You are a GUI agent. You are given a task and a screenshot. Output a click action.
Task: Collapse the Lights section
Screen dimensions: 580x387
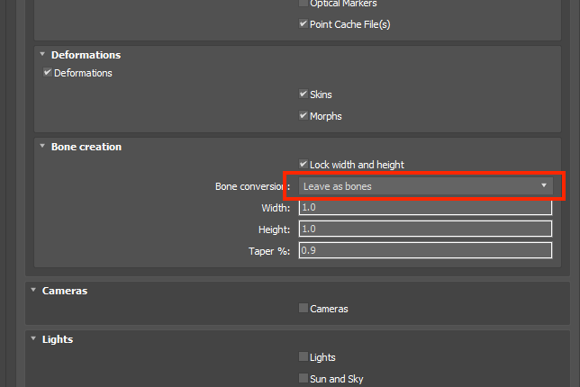[33, 338]
